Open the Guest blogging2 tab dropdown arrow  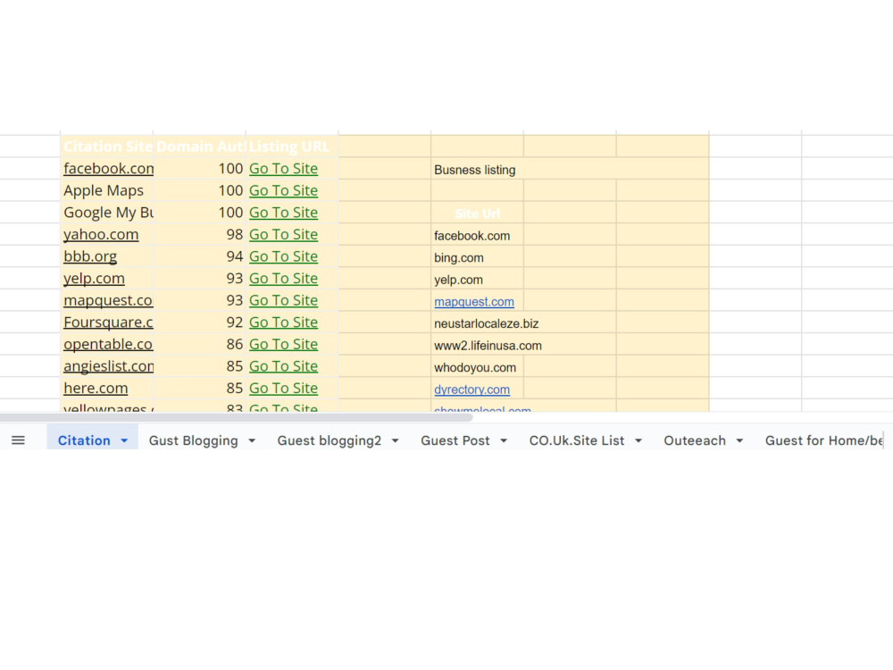point(396,440)
